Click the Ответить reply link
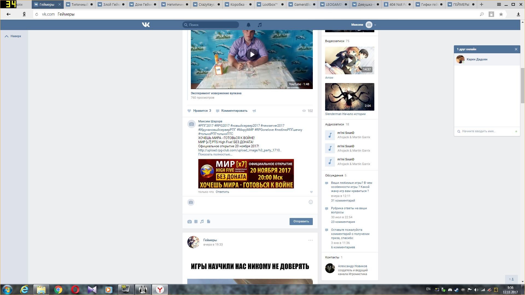 (x=222, y=192)
